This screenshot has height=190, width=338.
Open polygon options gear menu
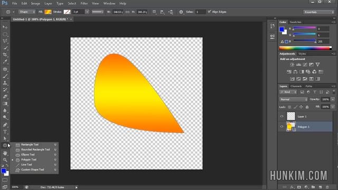point(181,12)
